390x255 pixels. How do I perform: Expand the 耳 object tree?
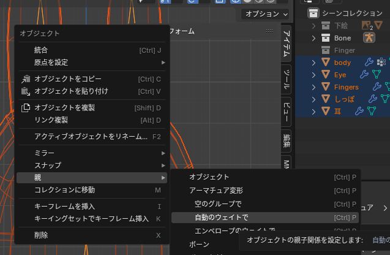pos(313,112)
